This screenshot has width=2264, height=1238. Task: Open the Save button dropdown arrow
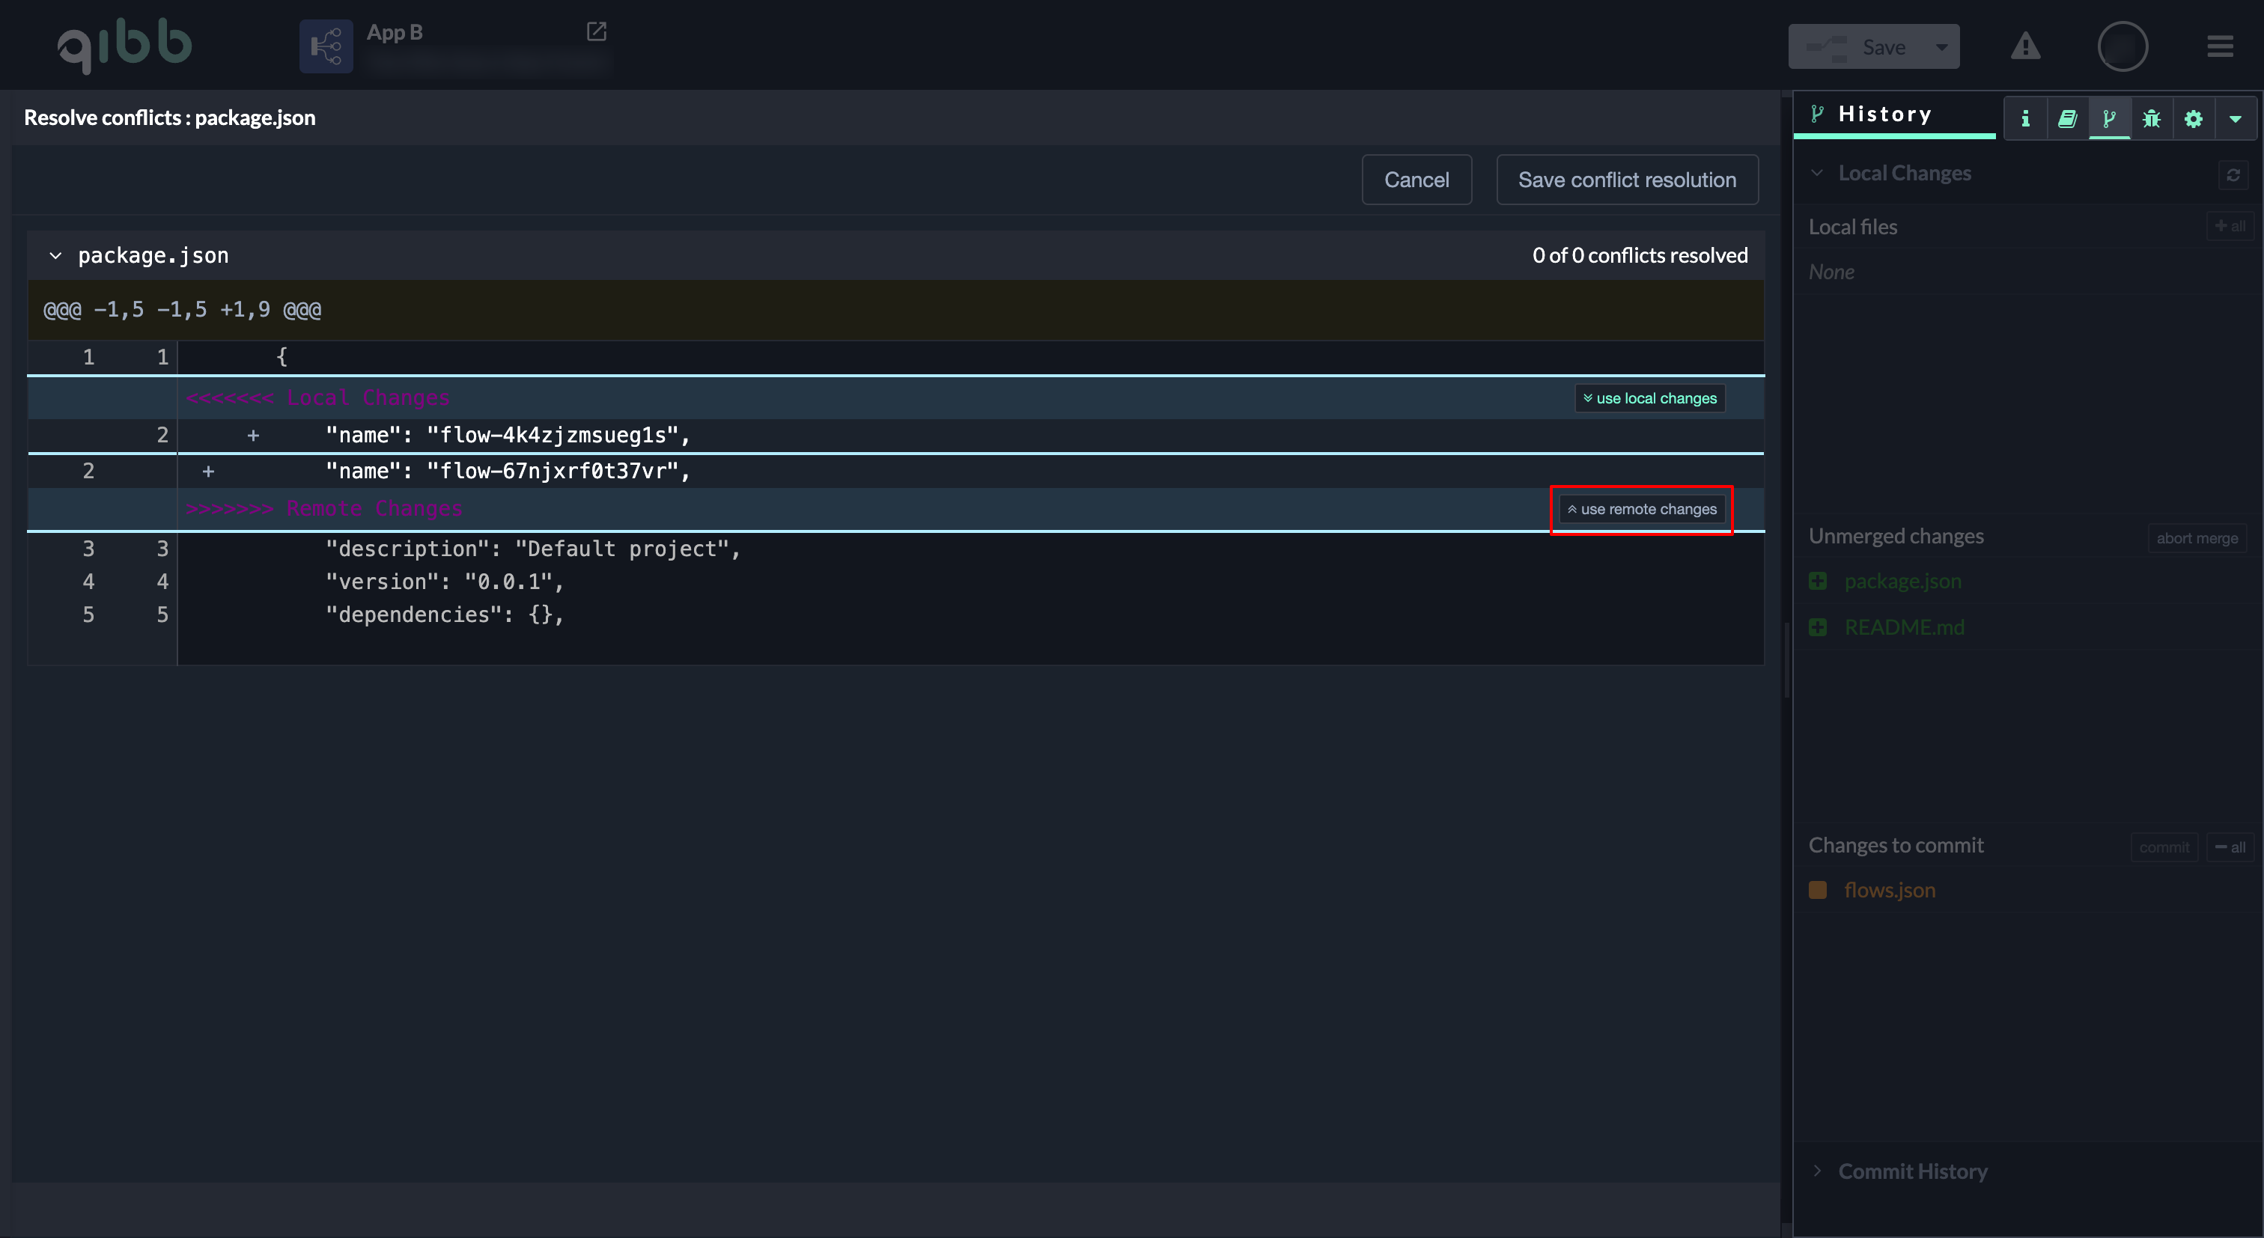(1941, 47)
